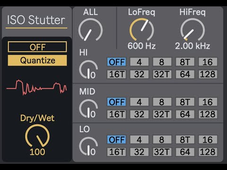The image size is (227, 170).
Task: Select 4 in the MID band
Action: (139, 102)
